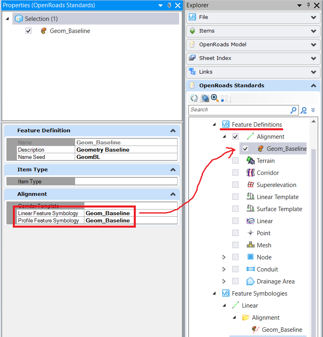Click the Selection (1) cube icon
The image size is (323, 337).
tap(19, 18)
